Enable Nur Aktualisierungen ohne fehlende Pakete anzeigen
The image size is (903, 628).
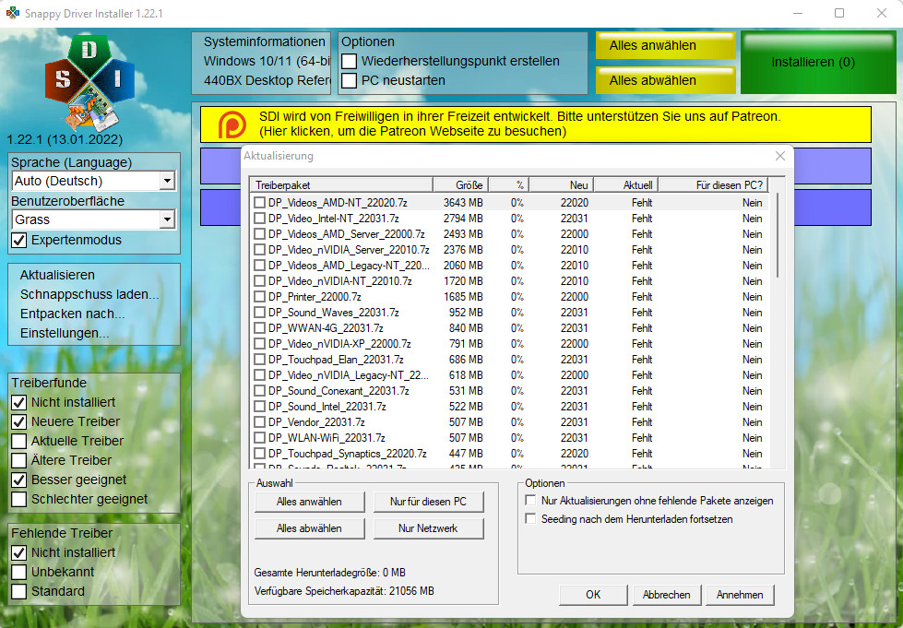click(x=529, y=499)
